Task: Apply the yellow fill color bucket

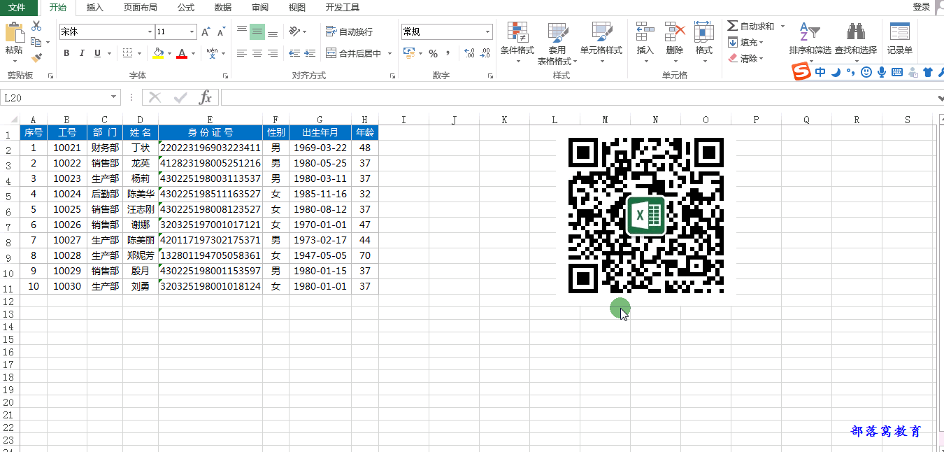Action: 158,53
